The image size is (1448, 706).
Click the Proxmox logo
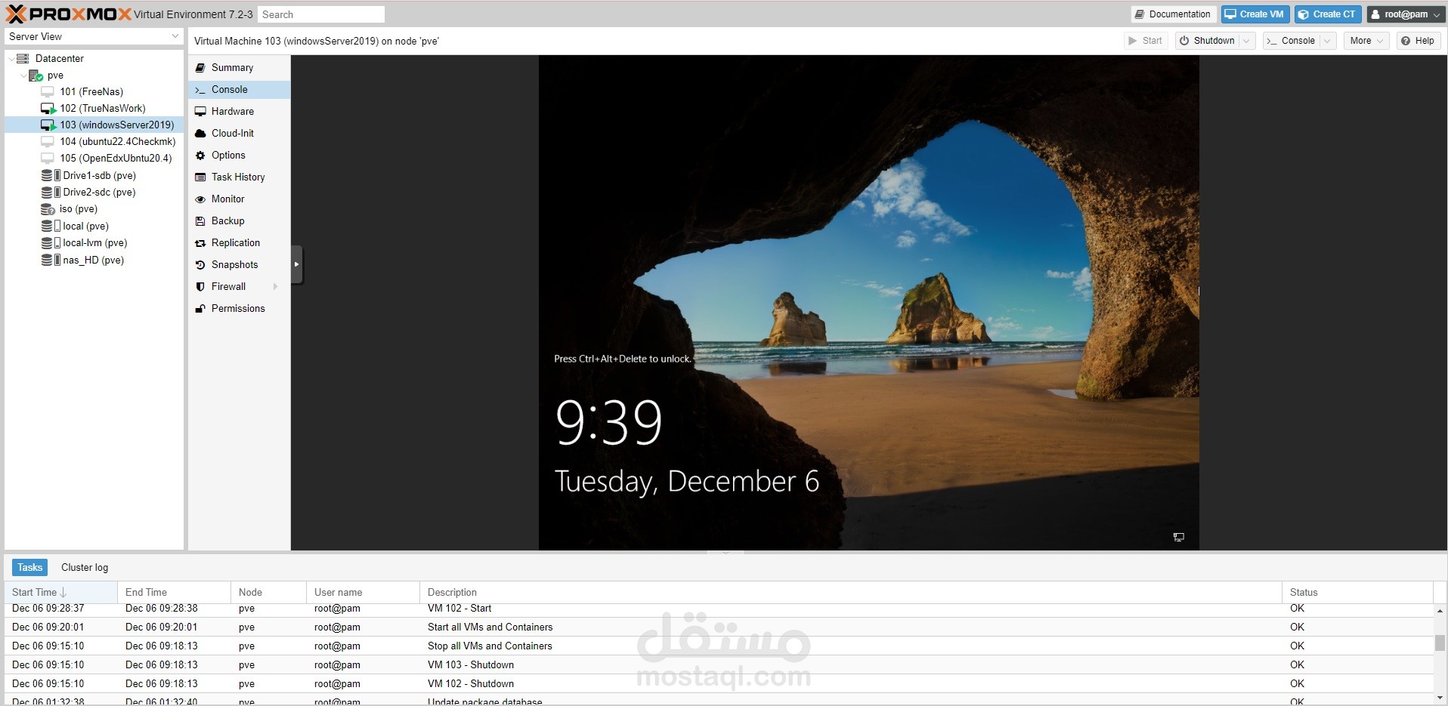tap(68, 14)
